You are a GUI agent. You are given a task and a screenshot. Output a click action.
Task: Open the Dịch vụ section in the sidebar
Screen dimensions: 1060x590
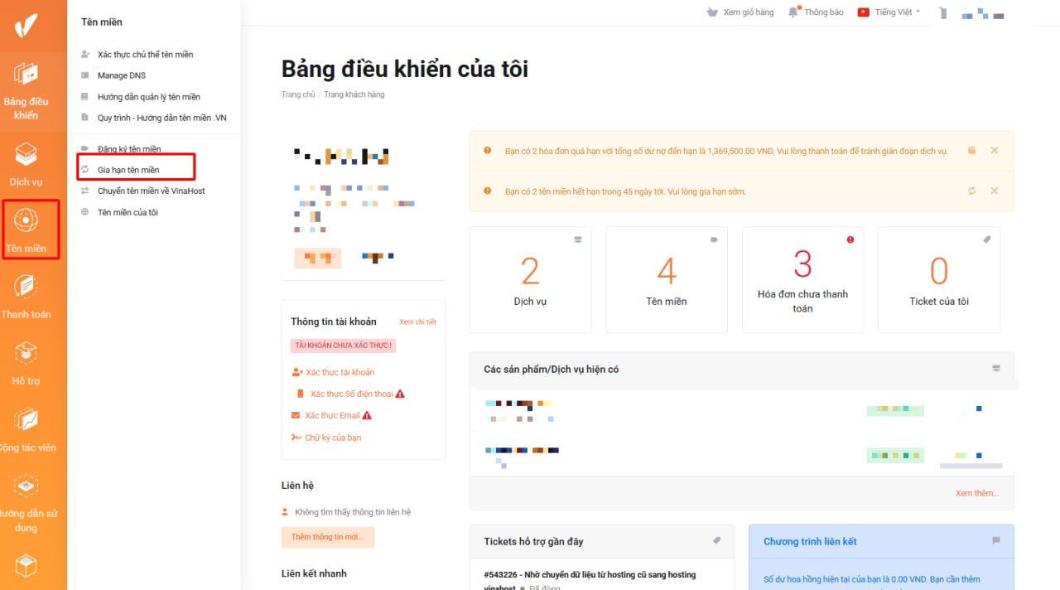point(31,163)
